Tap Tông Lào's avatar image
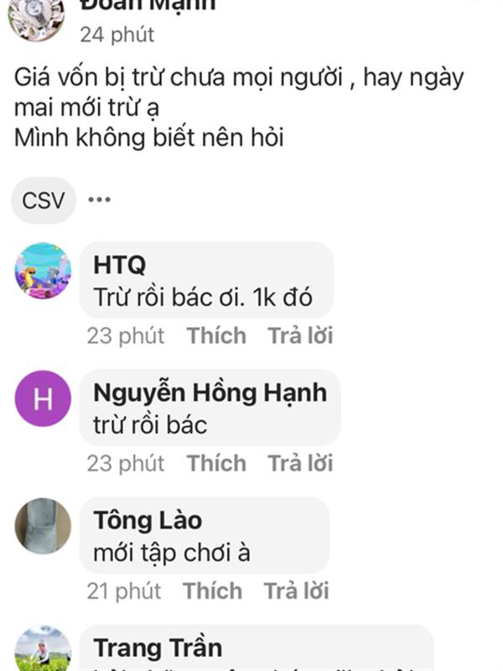This screenshot has height=671, width=503. (43, 526)
